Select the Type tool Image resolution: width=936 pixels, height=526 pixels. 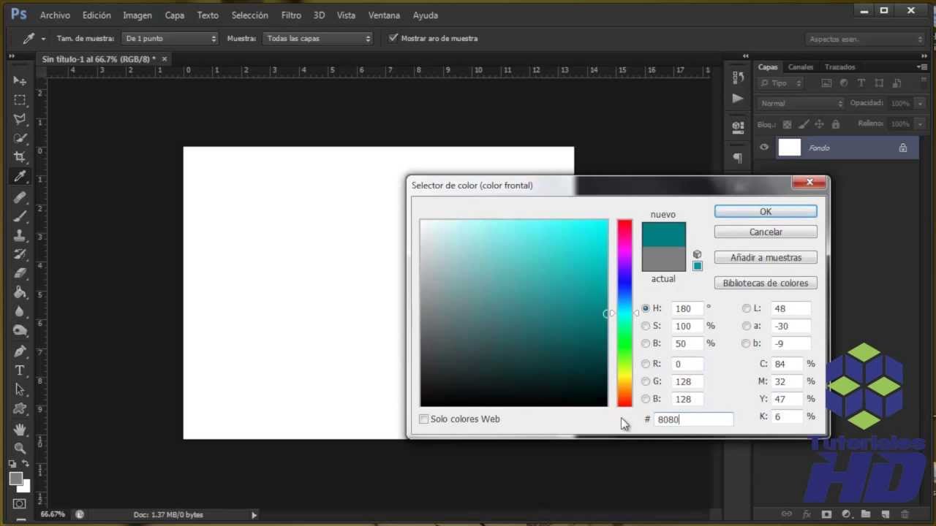pyautogui.click(x=20, y=370)
